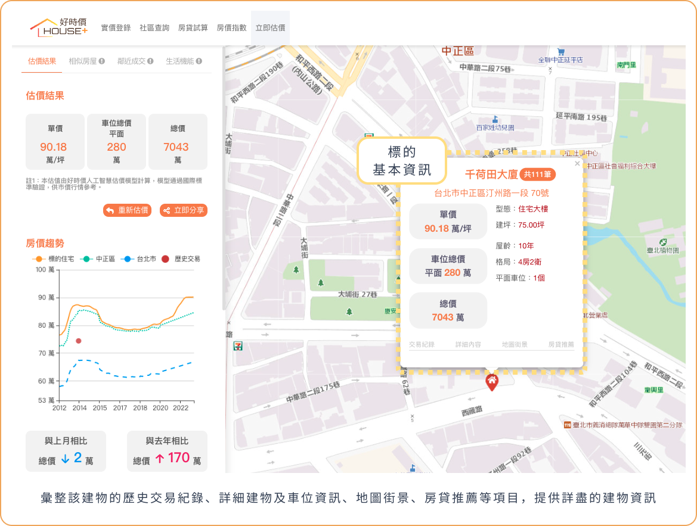Click the 臺北植物園 map icon
The height and width of the screenshot is (526, 697).
point(663,242)
